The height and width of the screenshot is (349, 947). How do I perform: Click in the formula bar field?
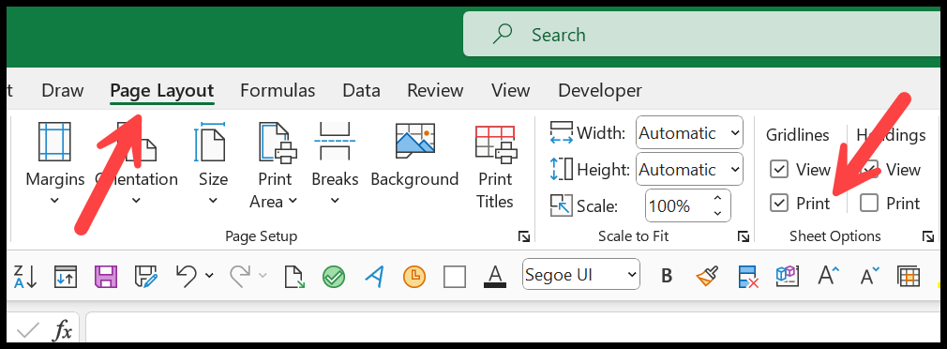point(514,327)
